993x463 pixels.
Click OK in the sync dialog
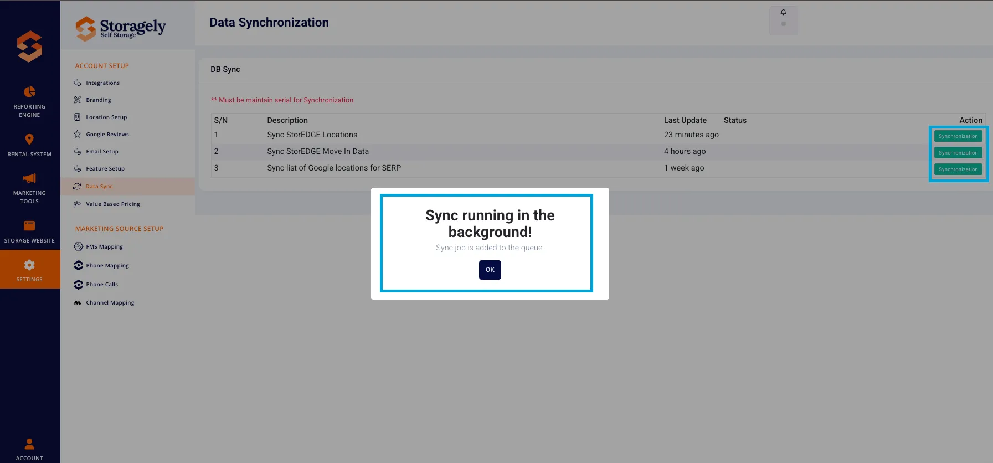coord(490,270)
